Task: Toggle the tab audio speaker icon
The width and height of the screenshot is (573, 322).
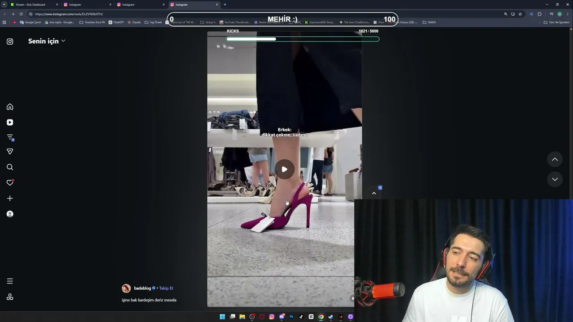Action: [x=531, y=14]
